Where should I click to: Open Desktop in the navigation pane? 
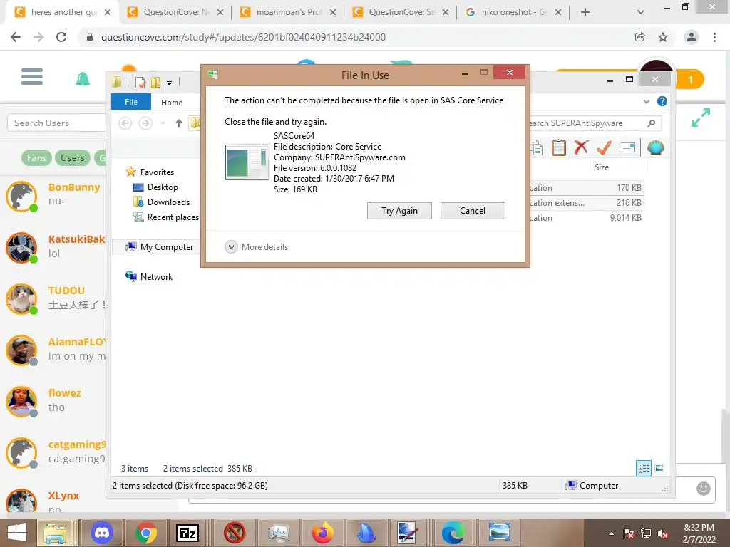[155, 187]
